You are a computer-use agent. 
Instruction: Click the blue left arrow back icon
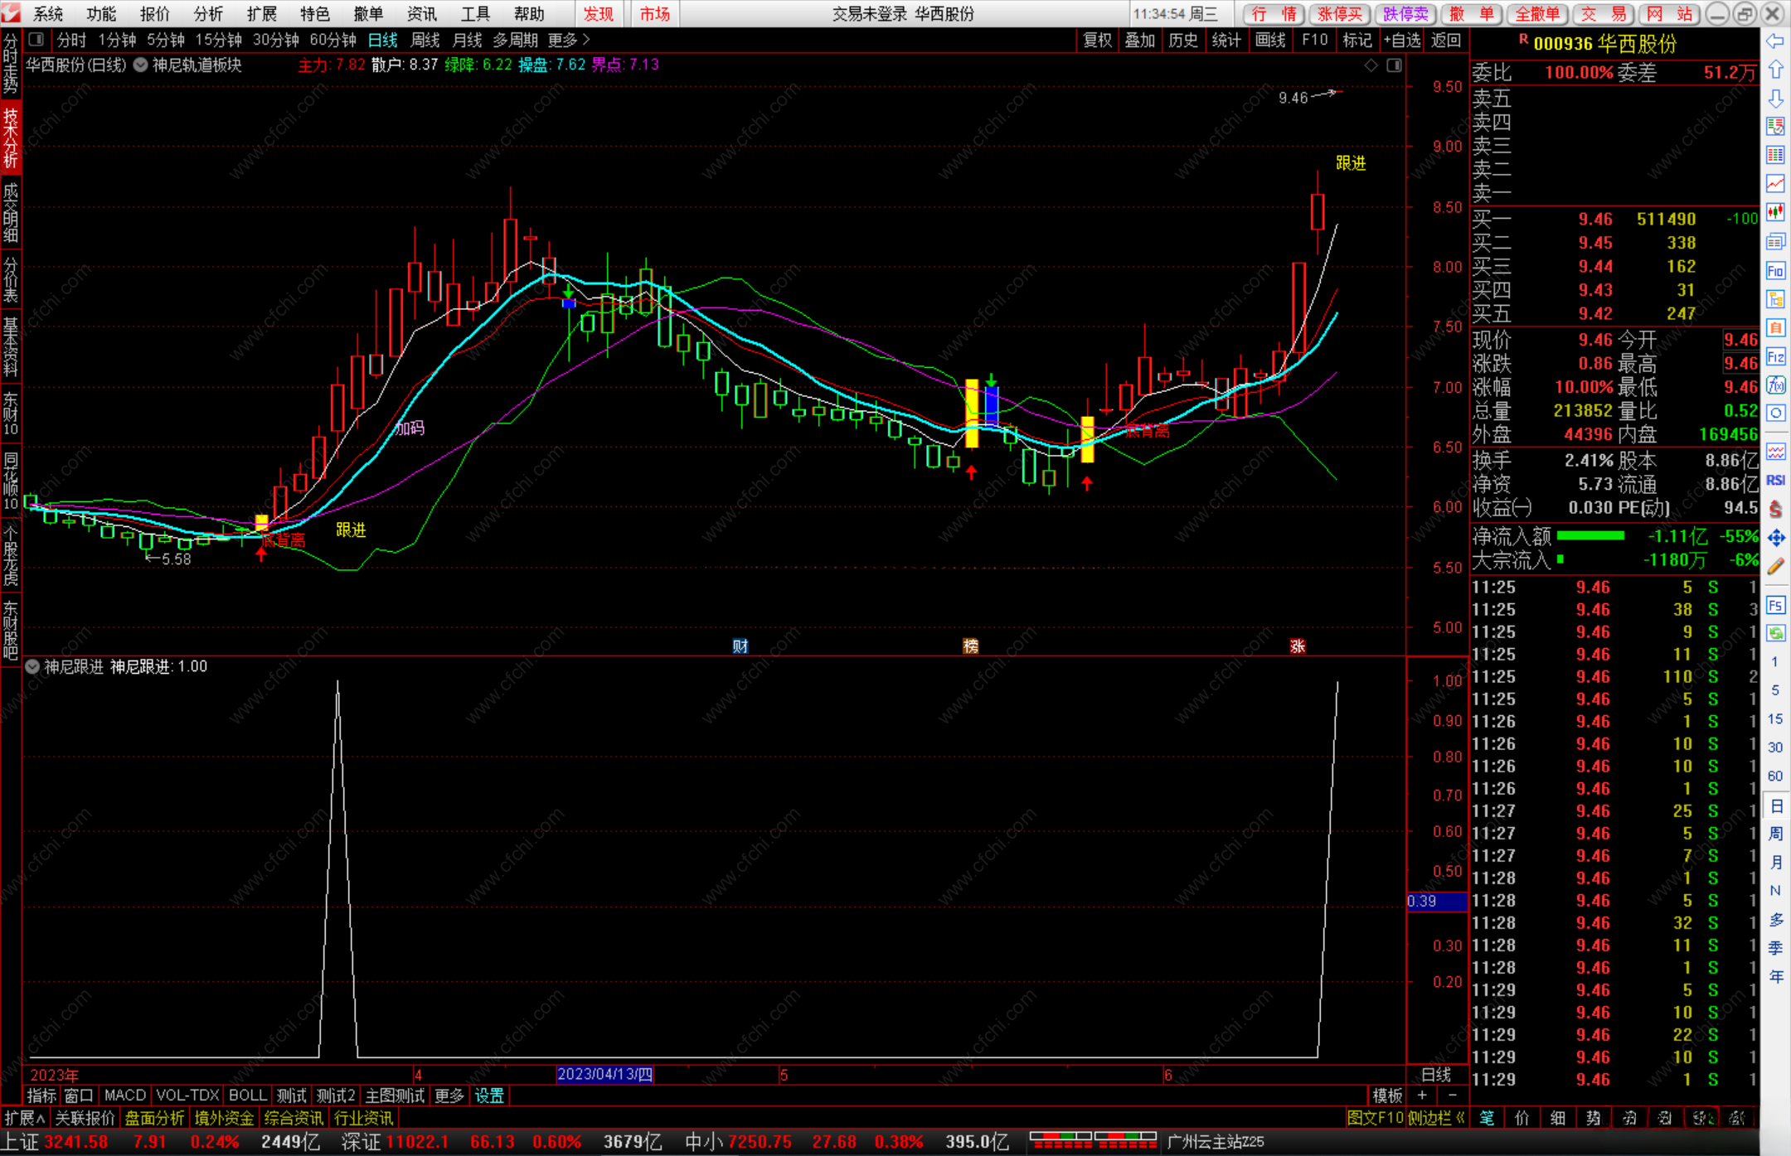tap(1775, 41)
